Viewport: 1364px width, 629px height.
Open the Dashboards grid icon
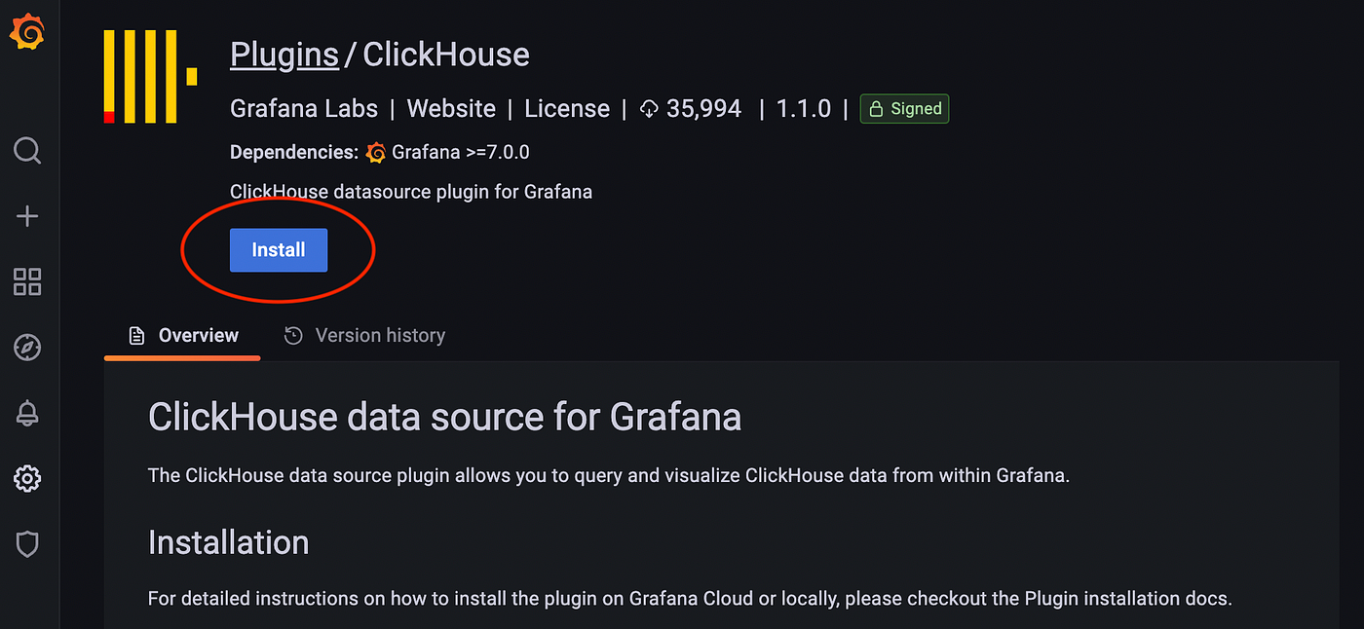pos(26,281)
